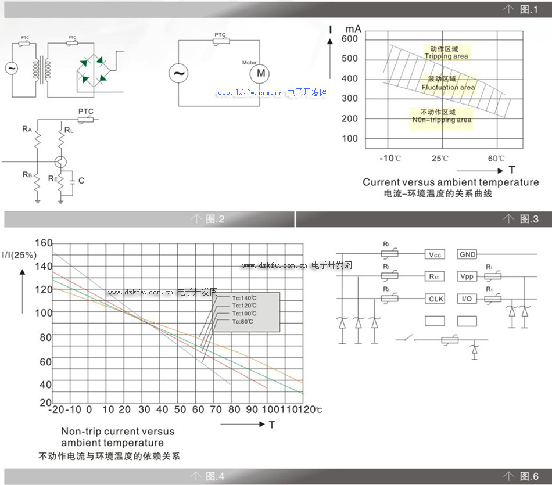Click the AC source in motor circuit
Screen dimensions: 552x485
(178, 73)
